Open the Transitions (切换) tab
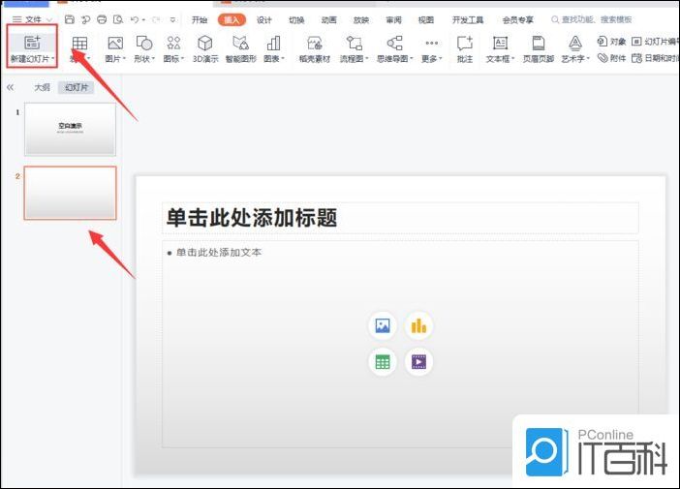 pos(296,20)
